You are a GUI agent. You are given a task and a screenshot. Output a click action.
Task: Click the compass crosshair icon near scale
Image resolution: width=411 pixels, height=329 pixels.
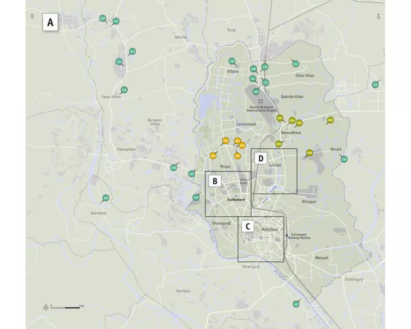46,307
